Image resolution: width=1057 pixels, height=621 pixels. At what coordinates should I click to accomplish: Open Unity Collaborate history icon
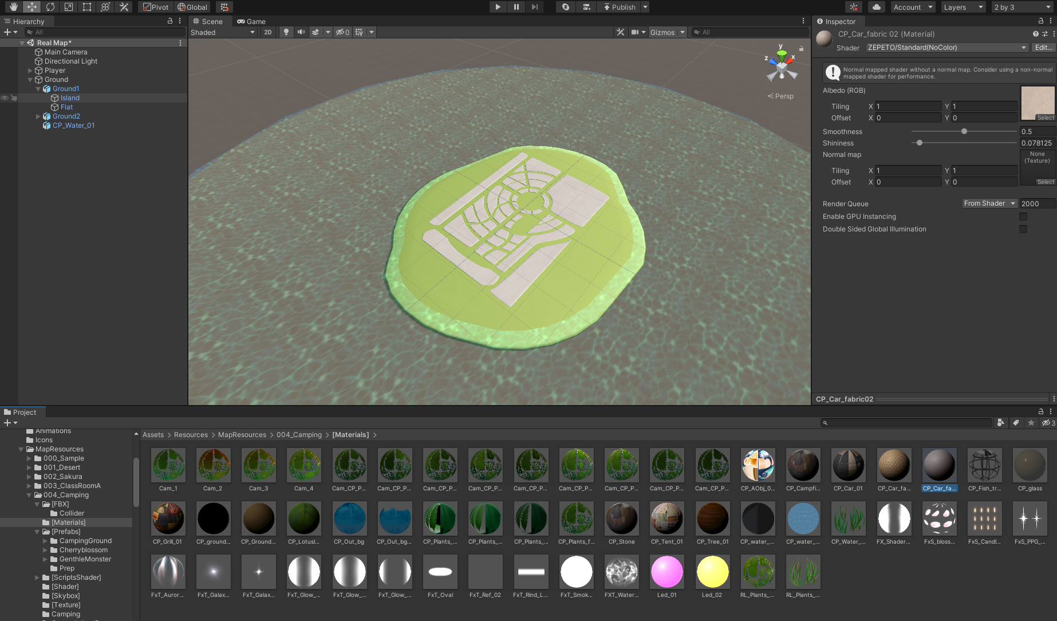pyautogui.click(x=566, y=7)
